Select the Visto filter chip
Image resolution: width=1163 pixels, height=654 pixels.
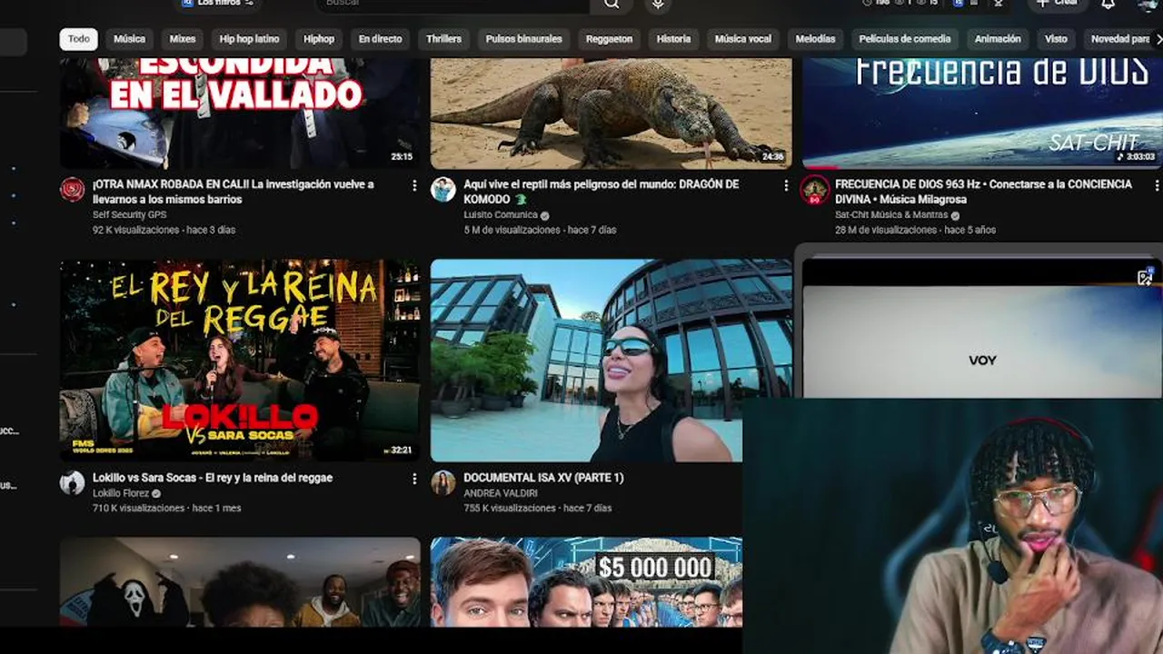click(1056, 39)
